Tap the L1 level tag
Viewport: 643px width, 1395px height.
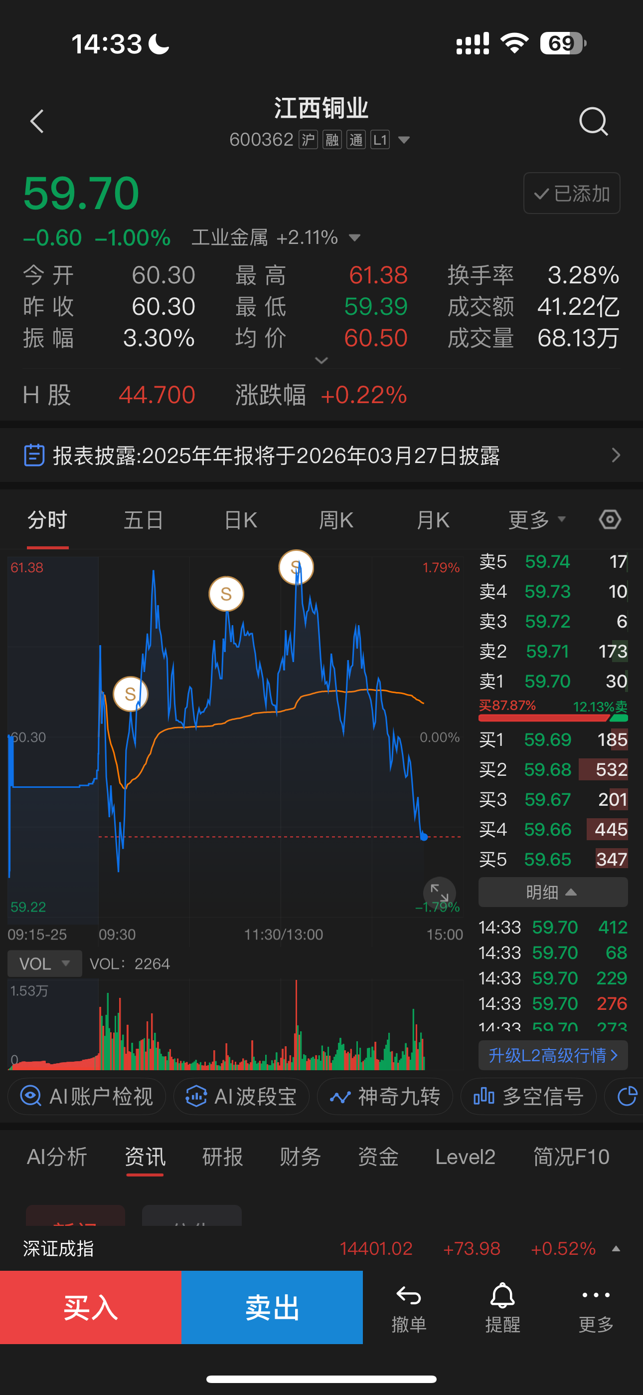380,140
